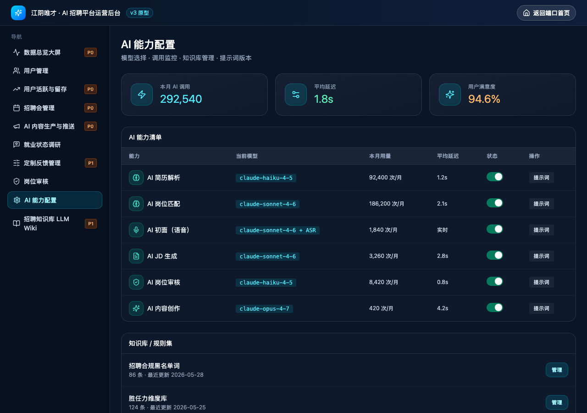Click the book icon beside 招聘知识库 LLM Wiki

[17, 223]
